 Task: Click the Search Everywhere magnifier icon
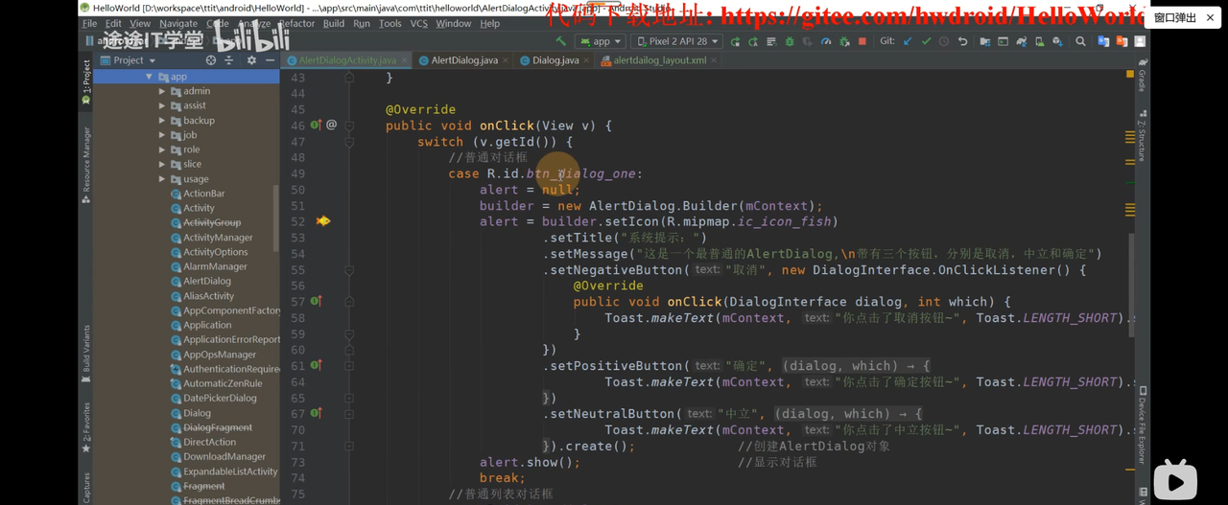tap(1080, 41)
